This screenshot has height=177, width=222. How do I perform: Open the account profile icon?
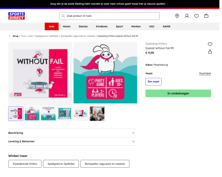187,16
